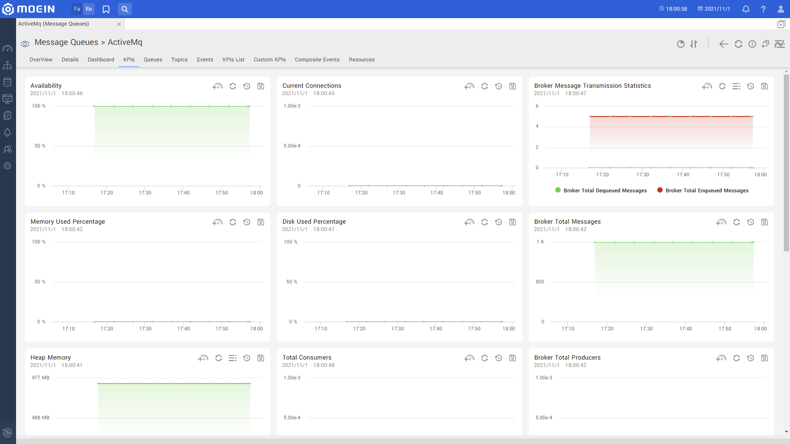Screen dimensions: 790x444
Task: Open the monitor chart icon in sidebar
Action: (7, 99)
